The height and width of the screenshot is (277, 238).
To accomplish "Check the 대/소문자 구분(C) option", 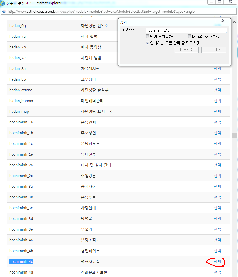I will pyautogui.click(x=189, y=37).
